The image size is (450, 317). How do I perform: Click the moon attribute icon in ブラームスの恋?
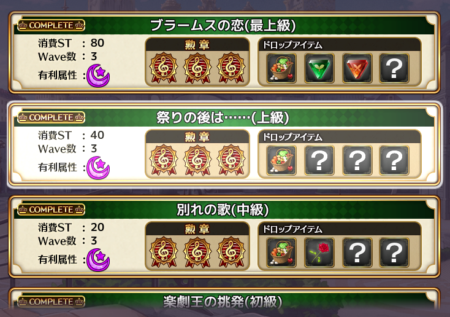click(x=98, y=76)
